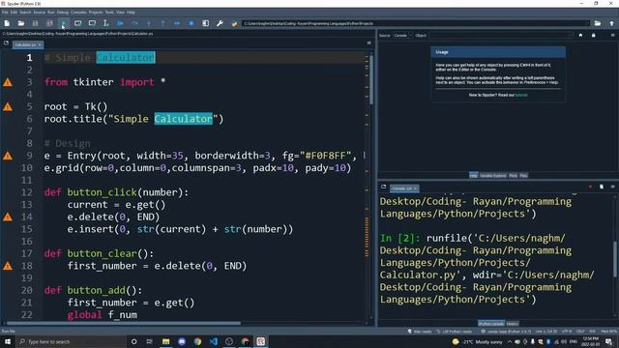This screenshot has width=619, height=348.
Task: Click the open file folder icon
Action: pos(21,23)
